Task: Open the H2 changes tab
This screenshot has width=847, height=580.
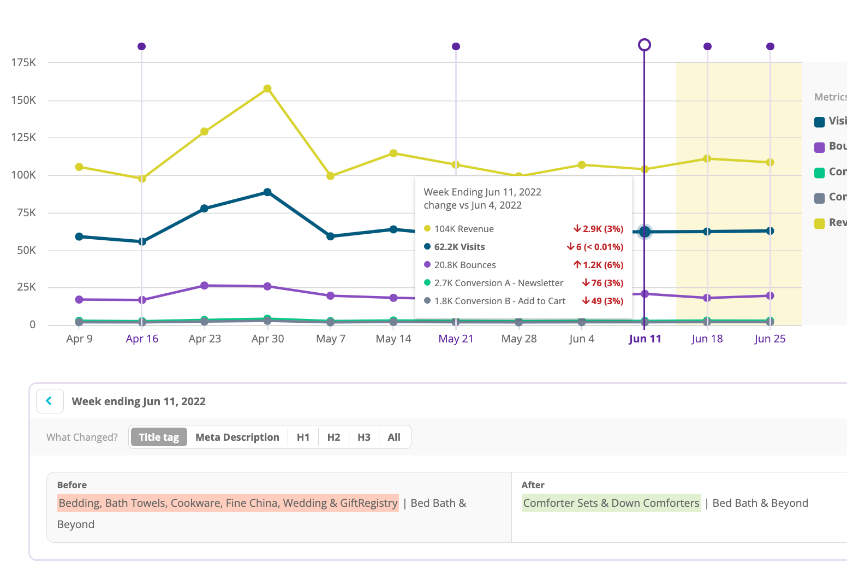Action: [x=333, y=437]
